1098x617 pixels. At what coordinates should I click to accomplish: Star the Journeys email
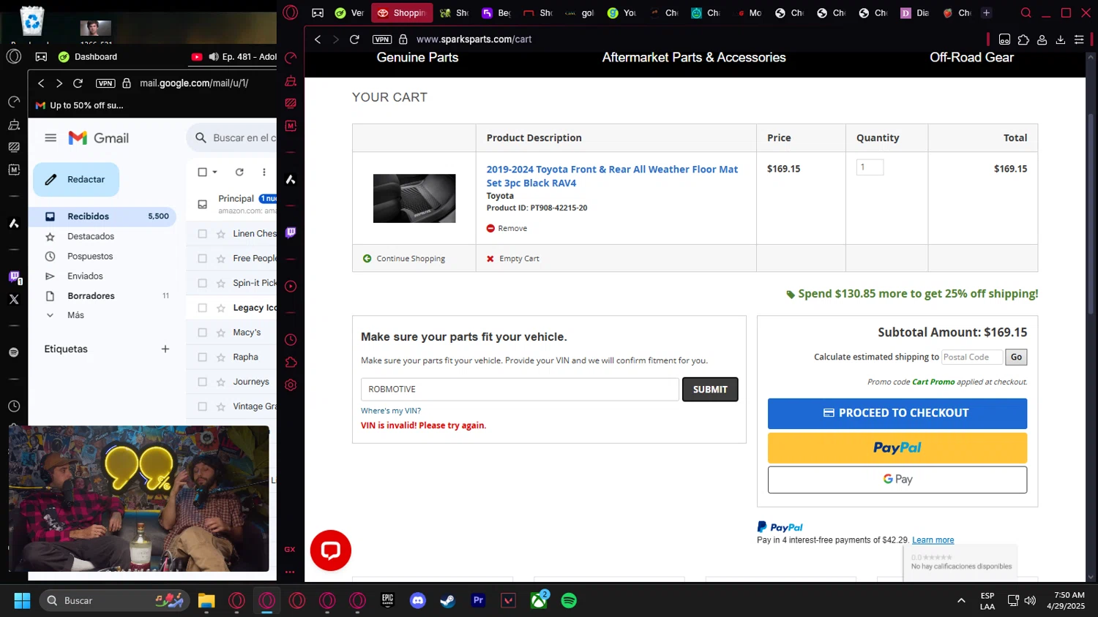221,382
